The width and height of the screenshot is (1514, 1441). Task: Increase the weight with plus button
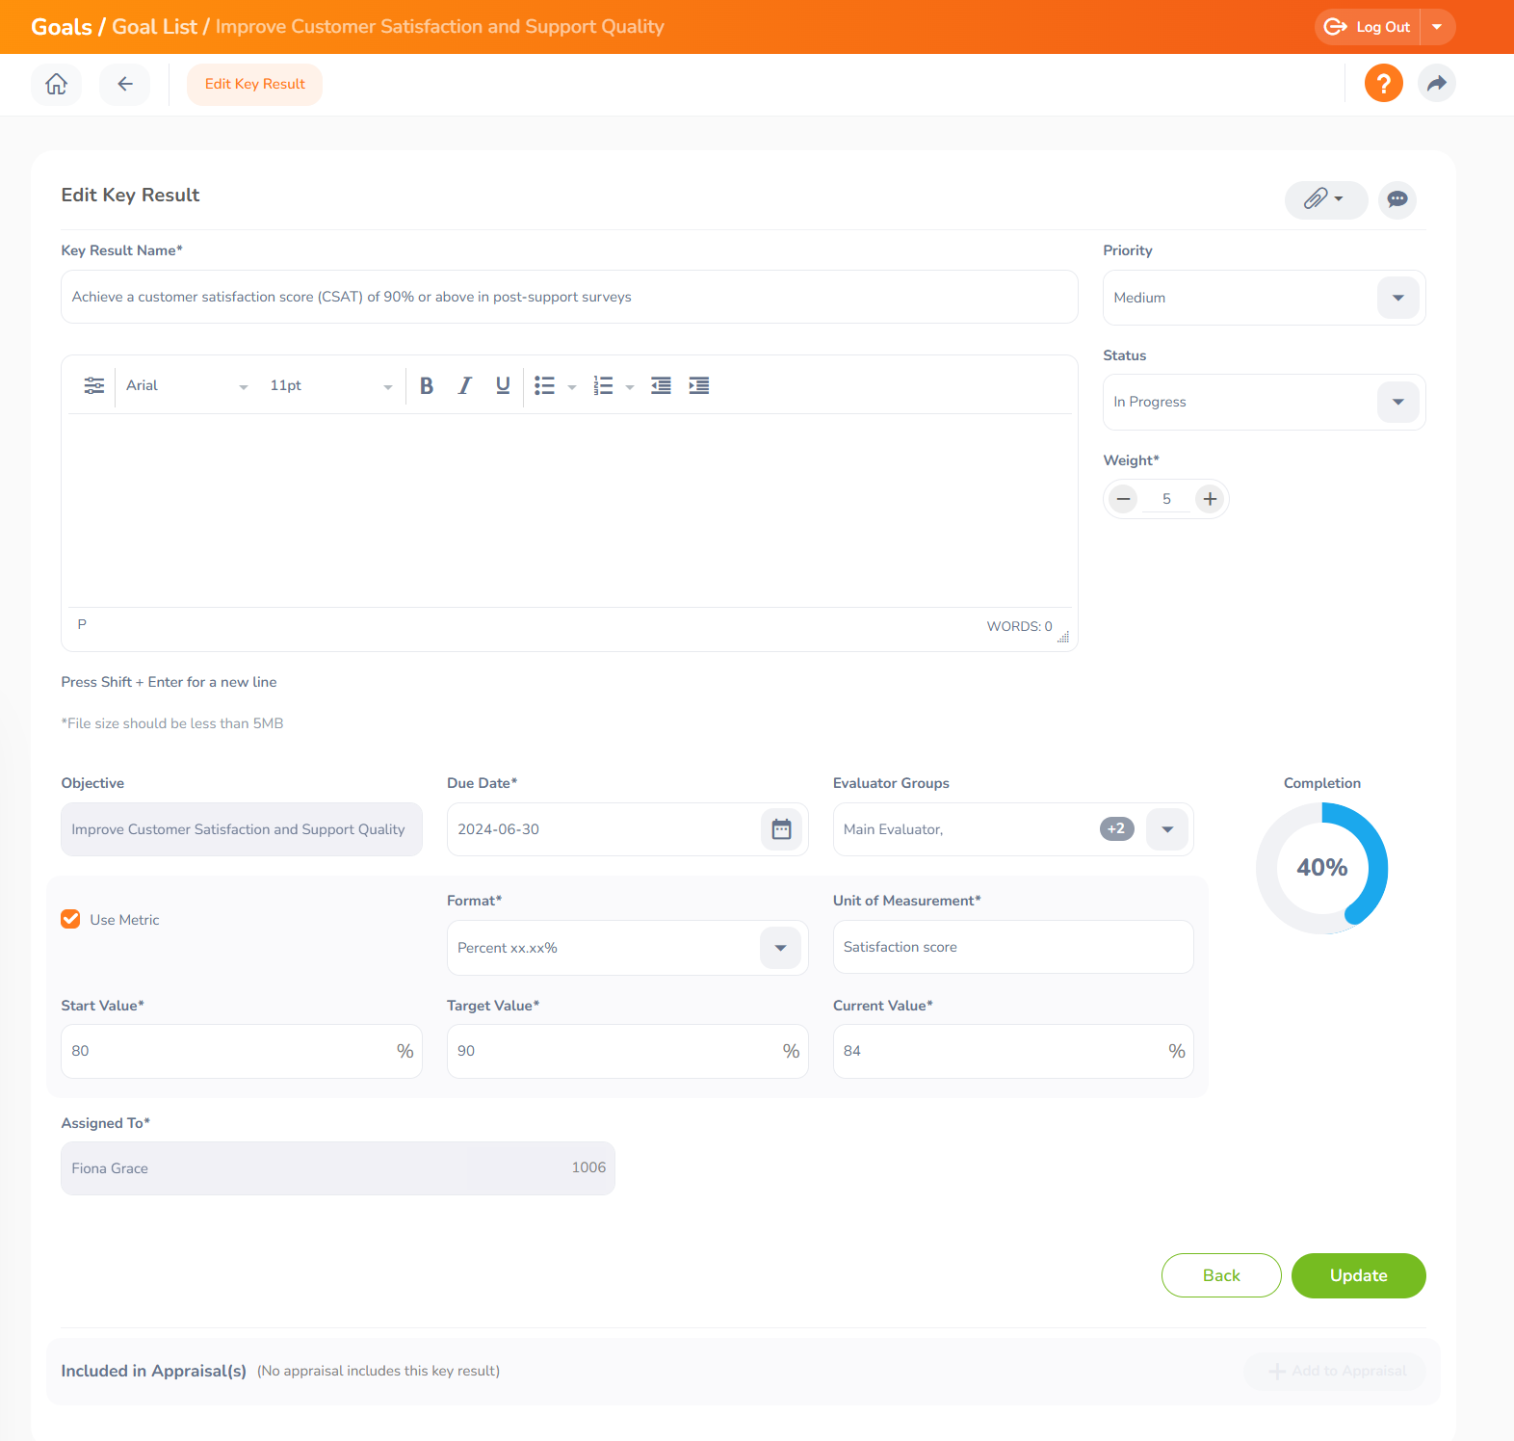click(x=1211, y=499)
